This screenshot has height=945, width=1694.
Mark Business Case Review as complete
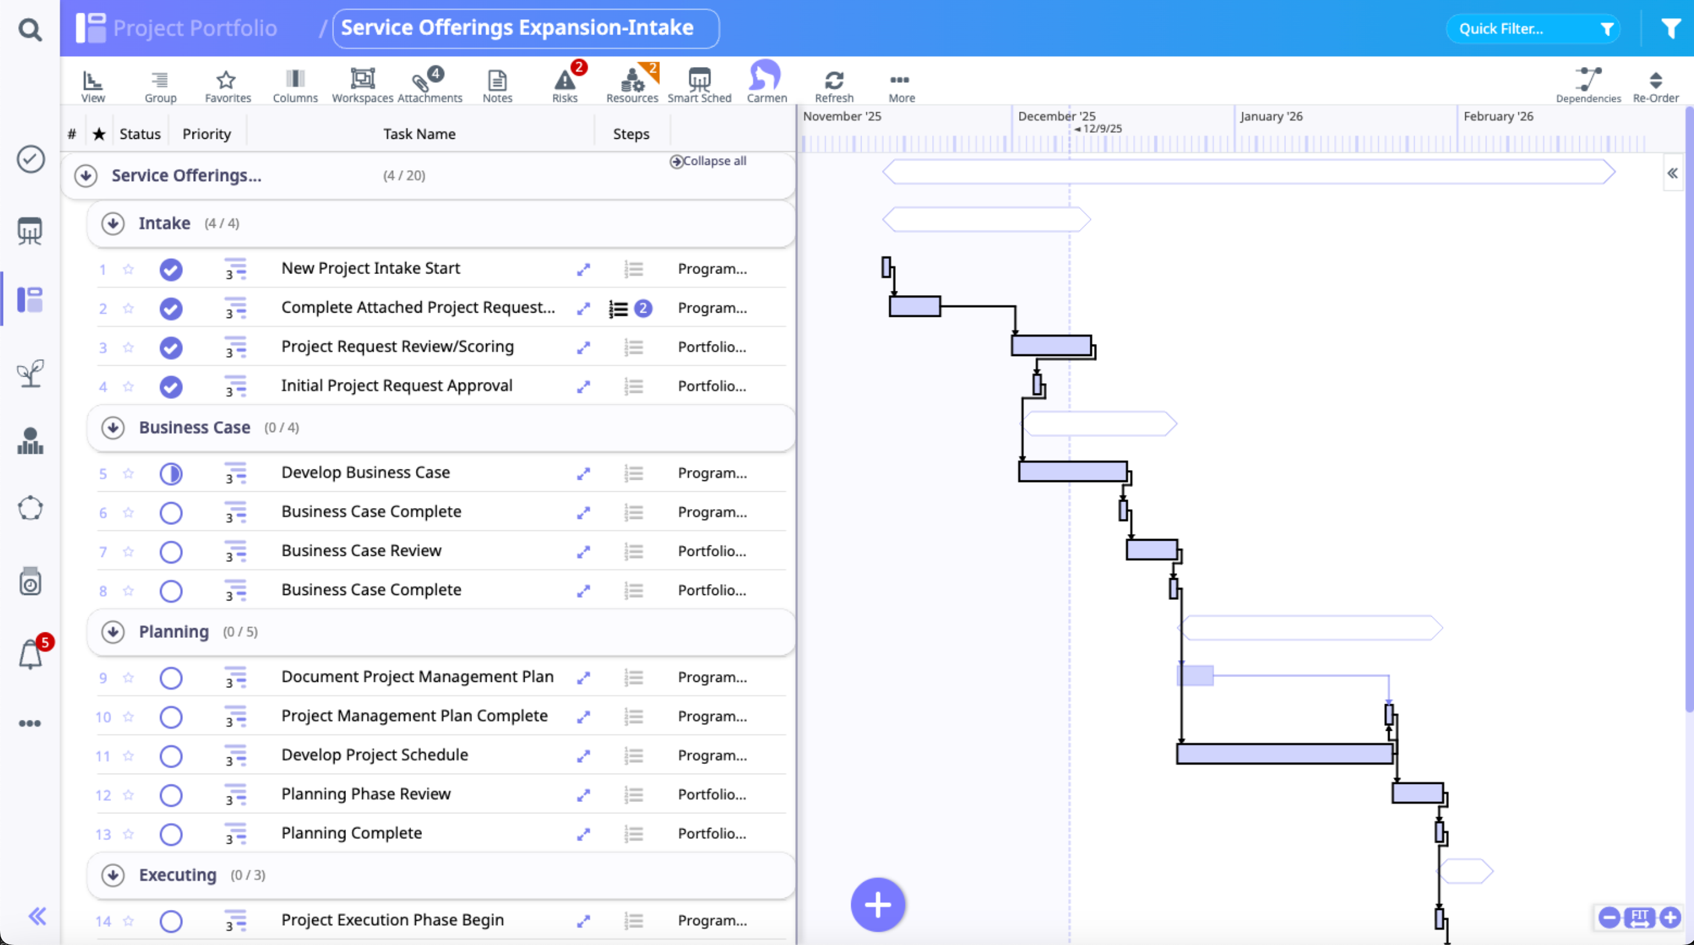[x=171, y=552]
